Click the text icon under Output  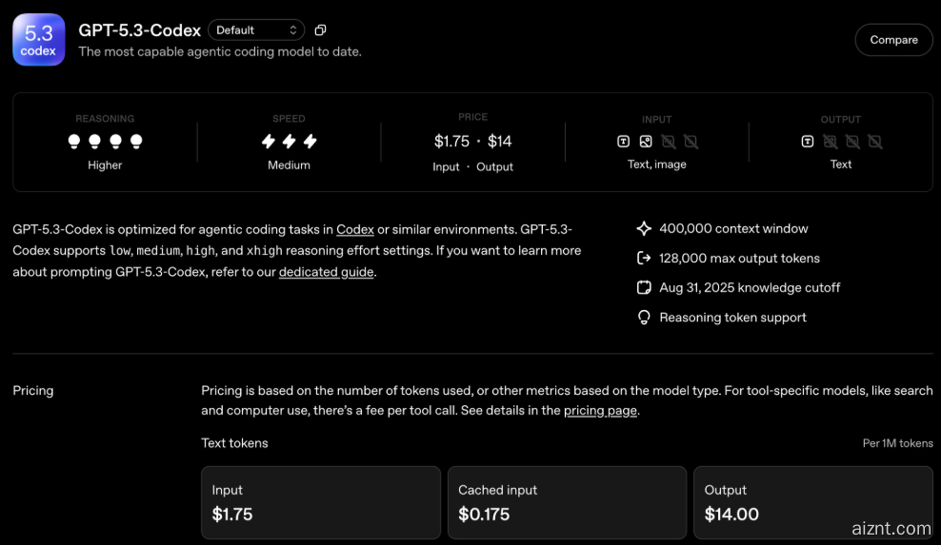click(x=807, y=142)
